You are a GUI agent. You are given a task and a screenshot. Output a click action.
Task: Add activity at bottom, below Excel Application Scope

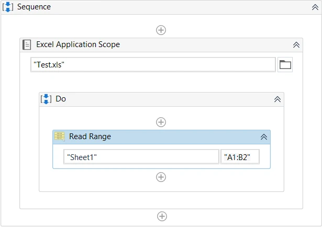[162, 216]
